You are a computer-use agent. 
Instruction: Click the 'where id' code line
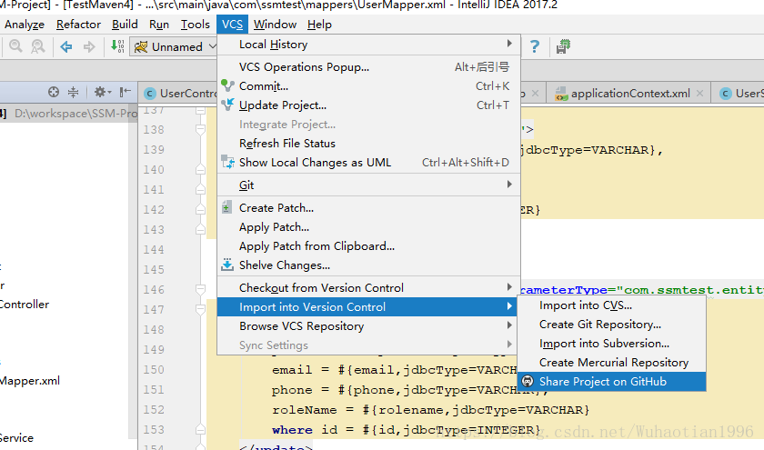pyautogui.click(x=407, y=429)
